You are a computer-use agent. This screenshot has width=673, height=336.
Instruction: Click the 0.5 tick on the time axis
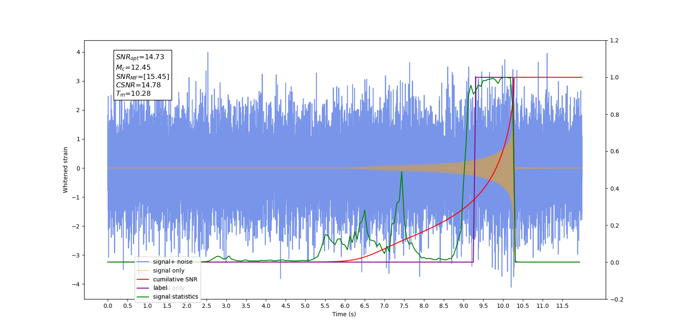point(127,306)
